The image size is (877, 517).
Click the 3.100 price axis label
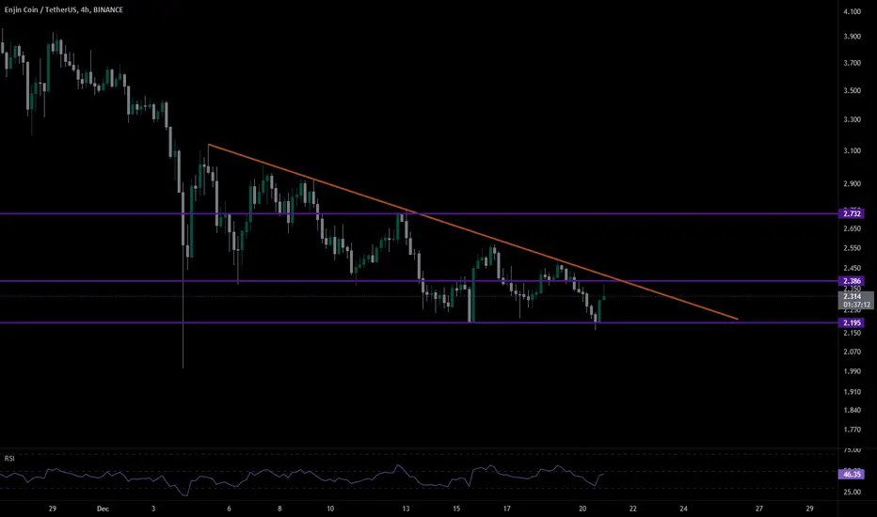(852, 151)
